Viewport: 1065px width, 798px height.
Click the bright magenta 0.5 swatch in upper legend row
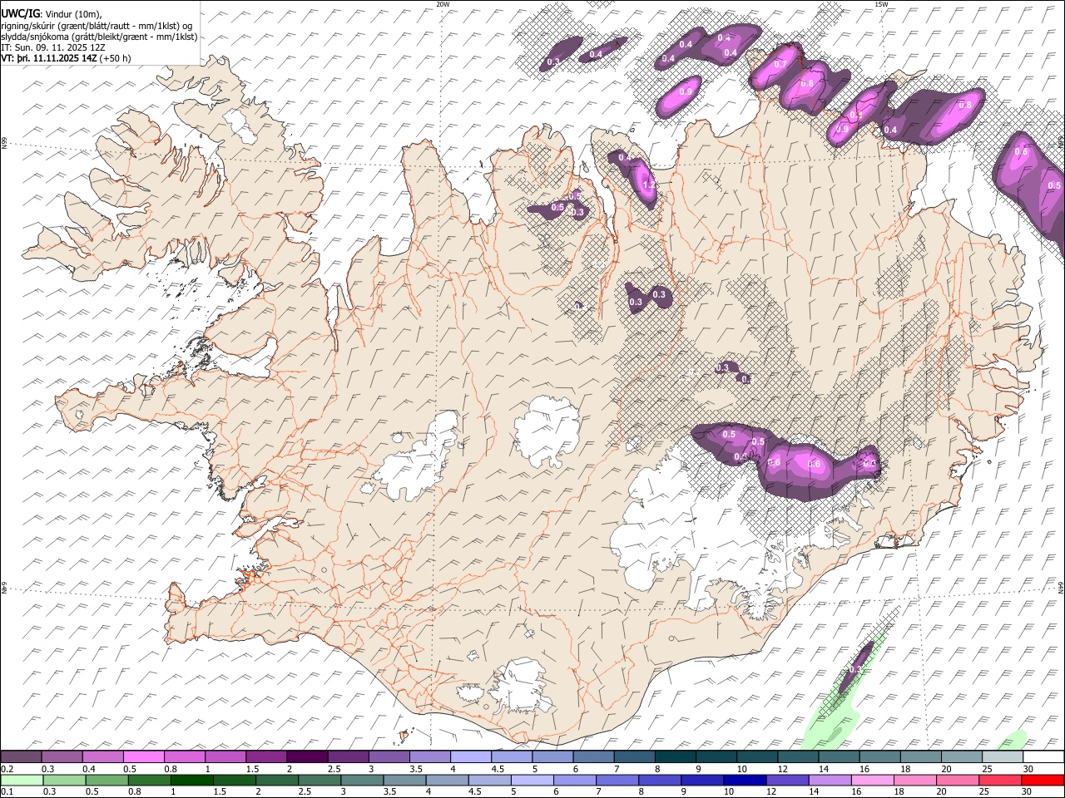[x=145, y=757]
